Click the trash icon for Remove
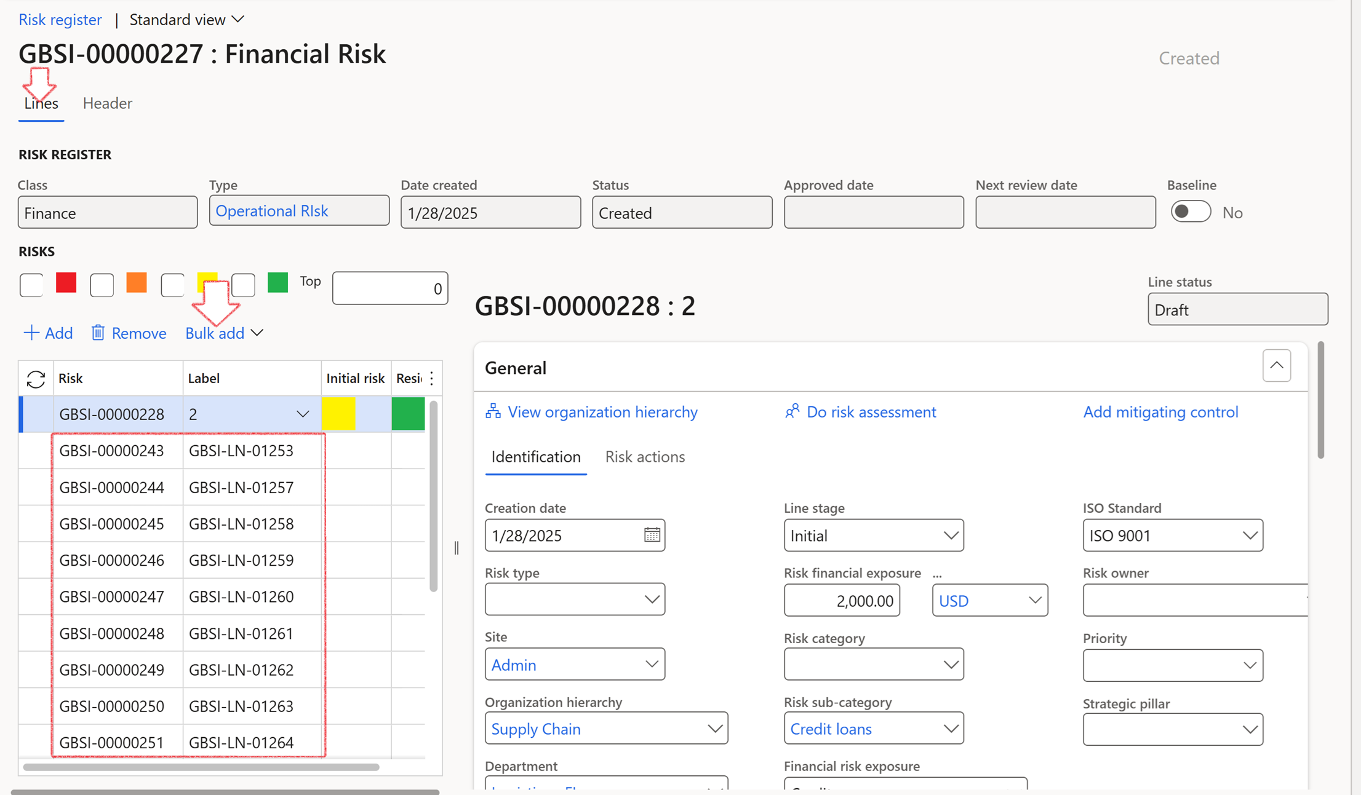The image size is (1361, 795). [98, 333]
